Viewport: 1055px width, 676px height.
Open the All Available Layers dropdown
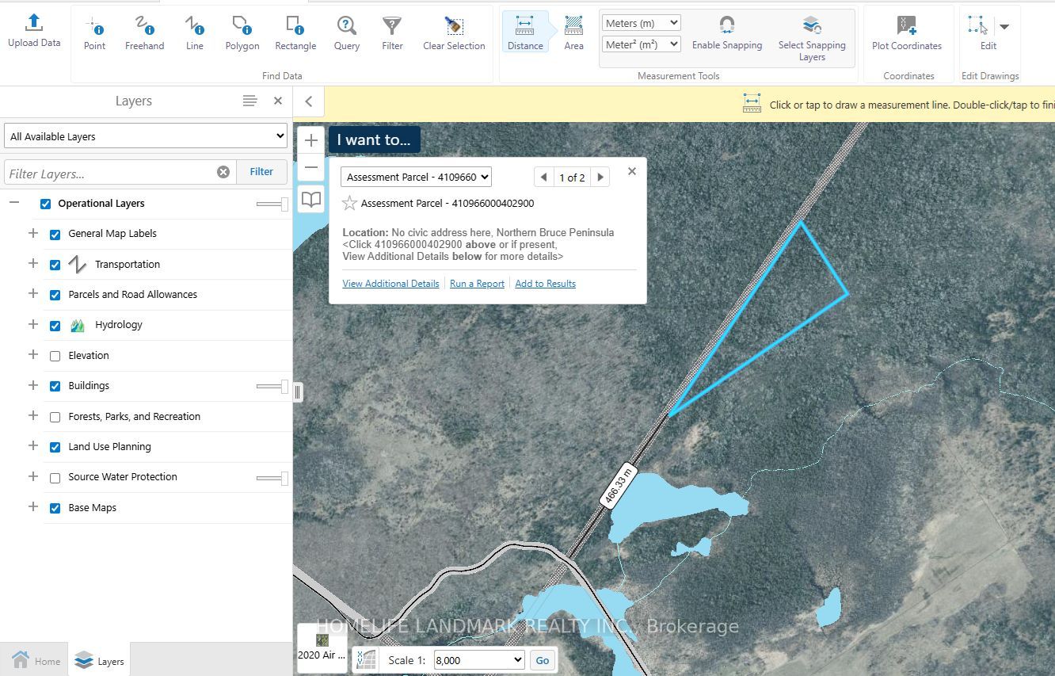tap(146, 136)
